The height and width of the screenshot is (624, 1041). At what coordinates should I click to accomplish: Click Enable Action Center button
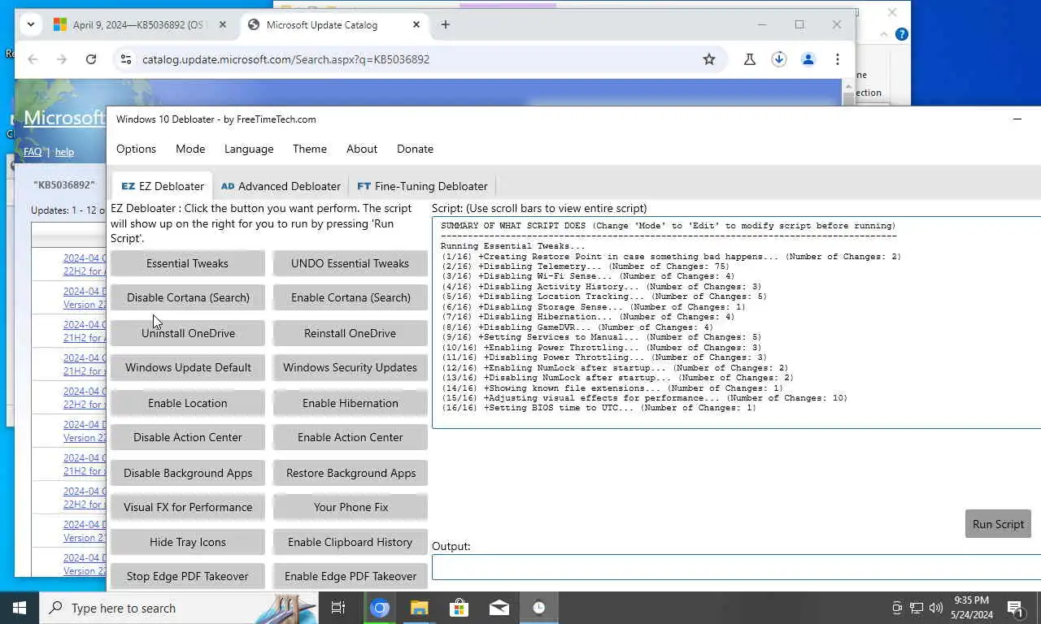click(x=351, y=437)
